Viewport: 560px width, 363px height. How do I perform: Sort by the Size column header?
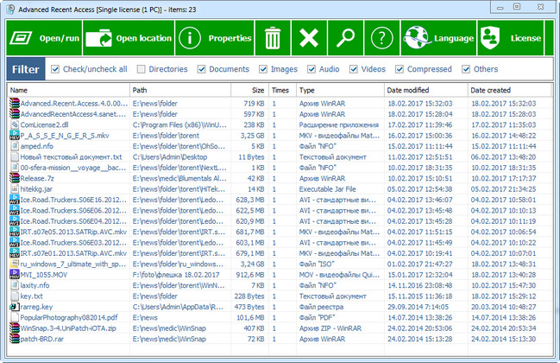pos(249,90)
